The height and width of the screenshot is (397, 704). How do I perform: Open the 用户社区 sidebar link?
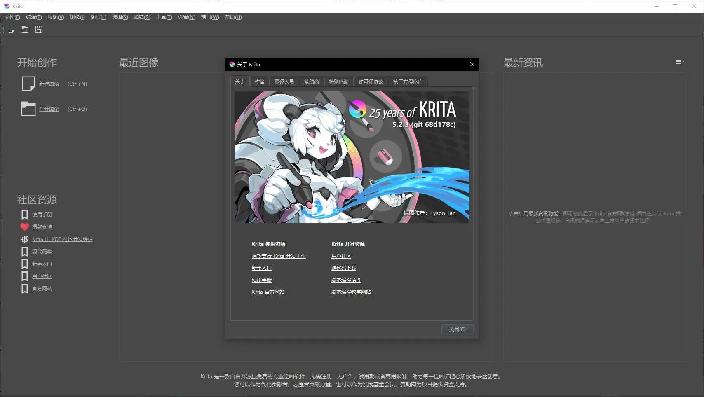pyautogui.click(x=42, y=276)
